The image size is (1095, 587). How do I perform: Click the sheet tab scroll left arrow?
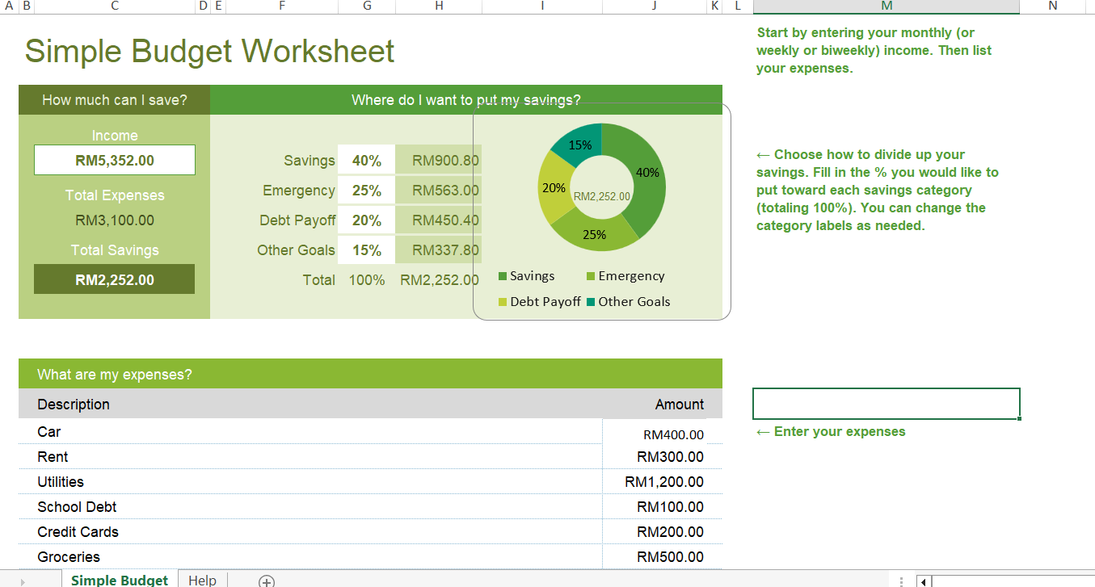pos(23,581)
